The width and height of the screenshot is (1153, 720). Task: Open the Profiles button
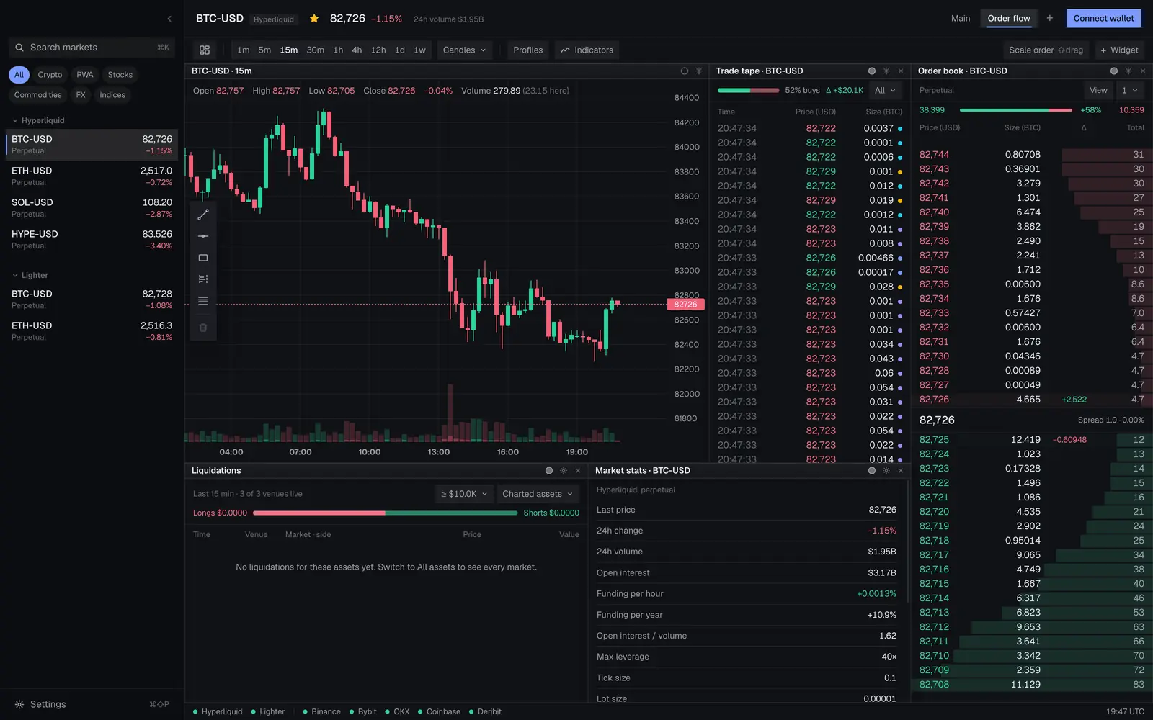click(x=528, y=50)
